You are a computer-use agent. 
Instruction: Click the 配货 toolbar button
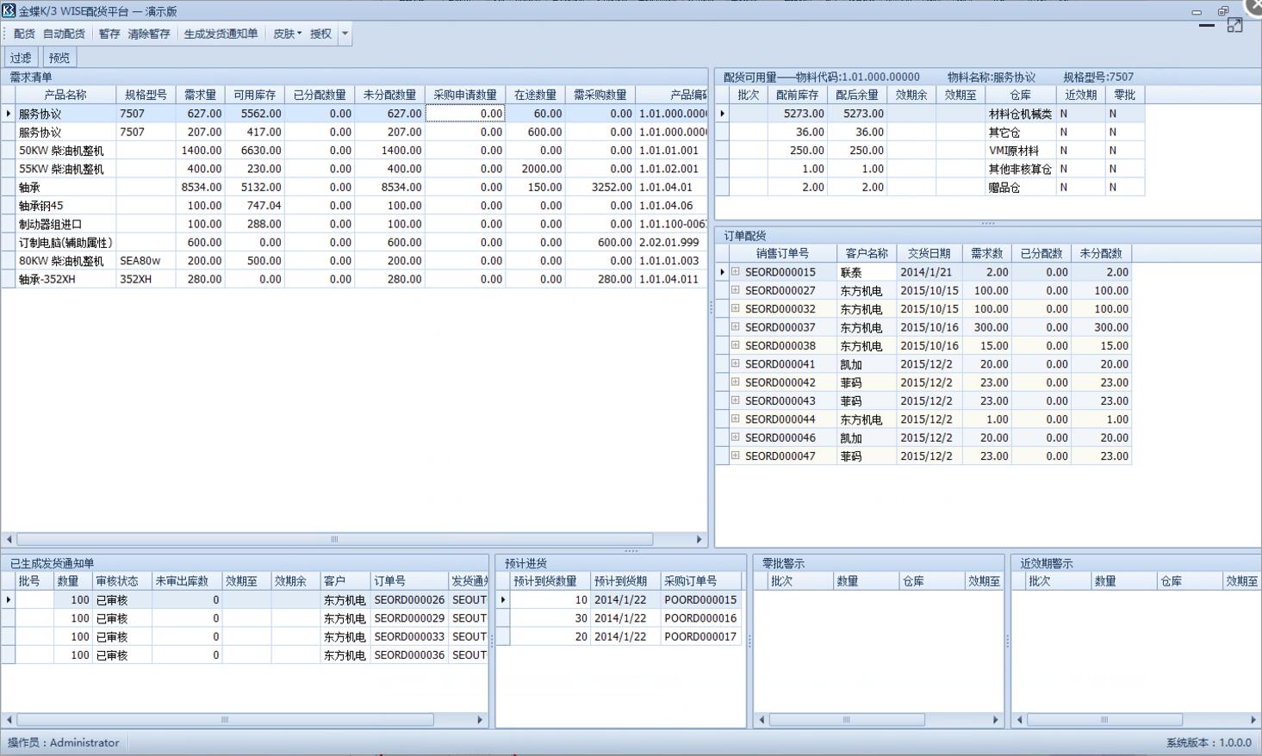coord(24,34)
